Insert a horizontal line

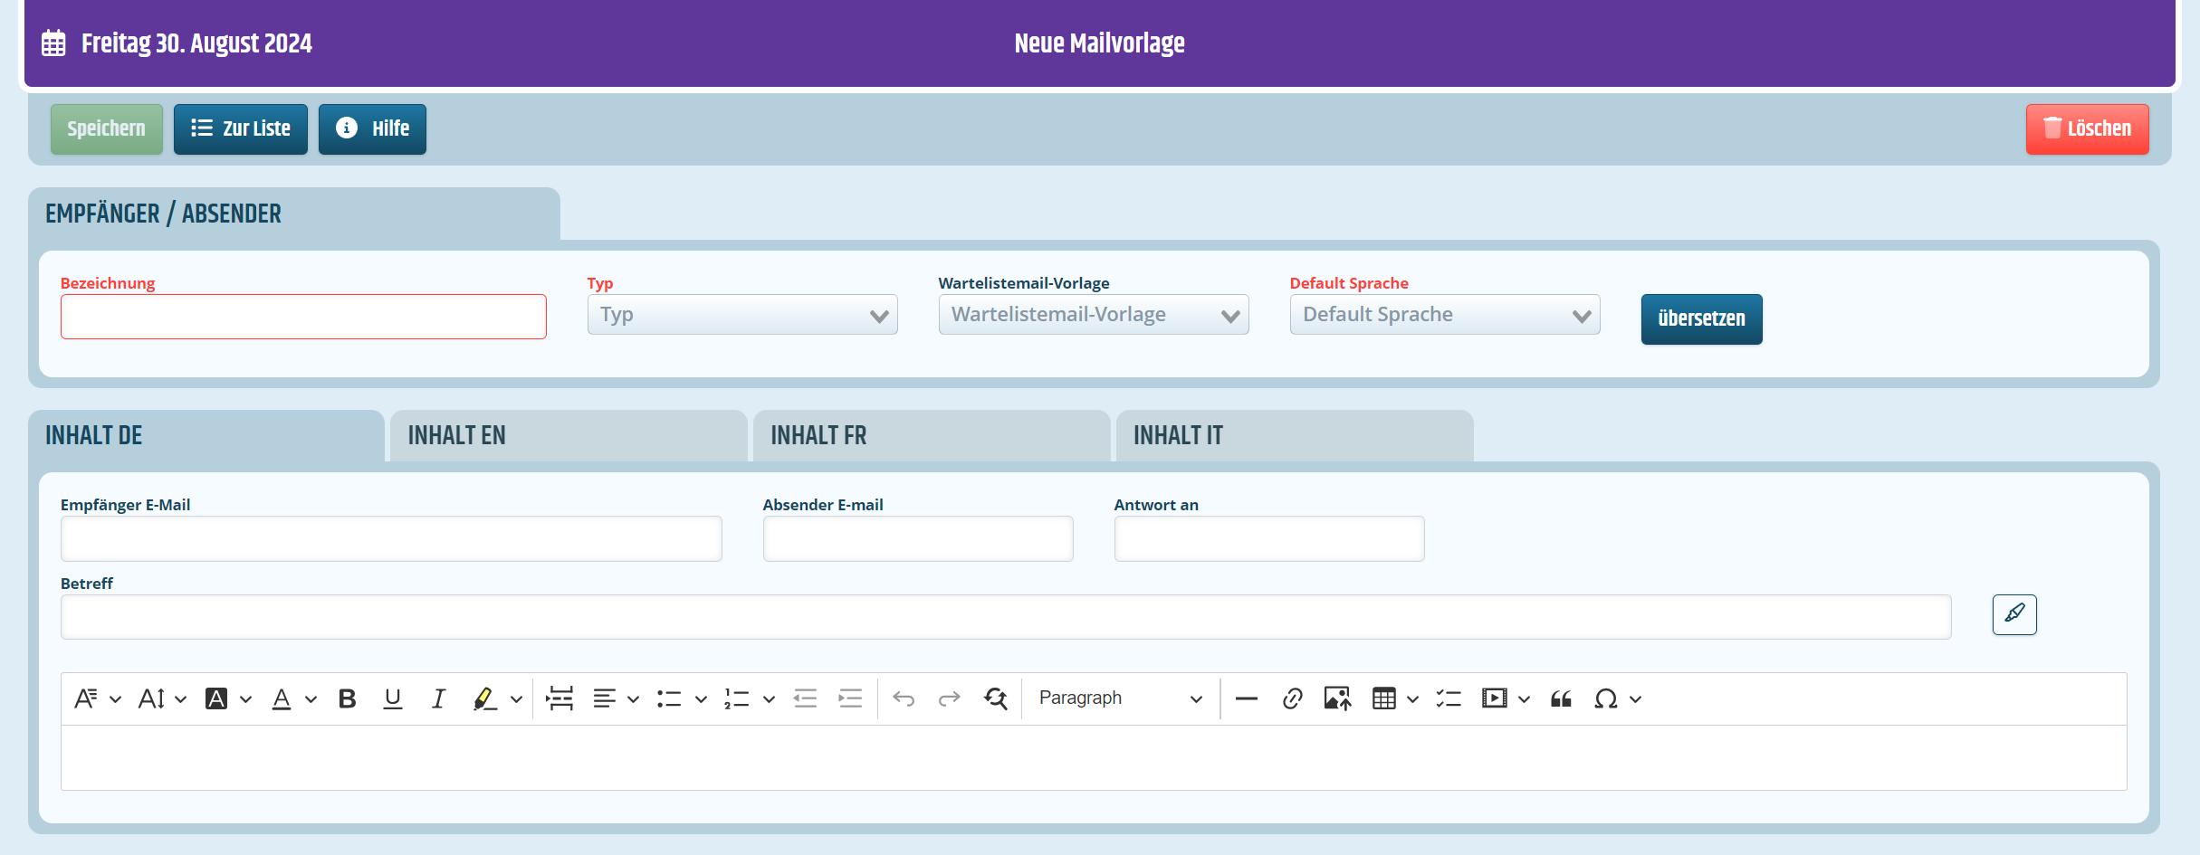1247,698
